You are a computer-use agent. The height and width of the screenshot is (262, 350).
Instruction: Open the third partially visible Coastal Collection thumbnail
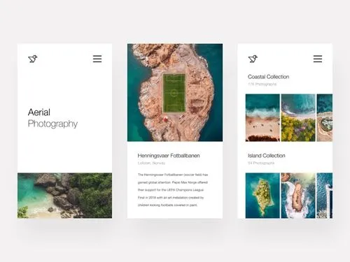[x=325, y=117]
